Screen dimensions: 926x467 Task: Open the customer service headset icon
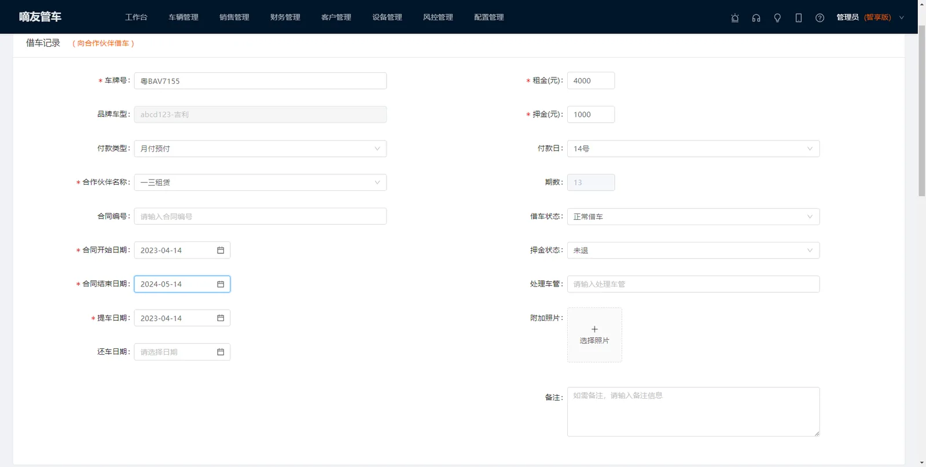coord(756,18)
